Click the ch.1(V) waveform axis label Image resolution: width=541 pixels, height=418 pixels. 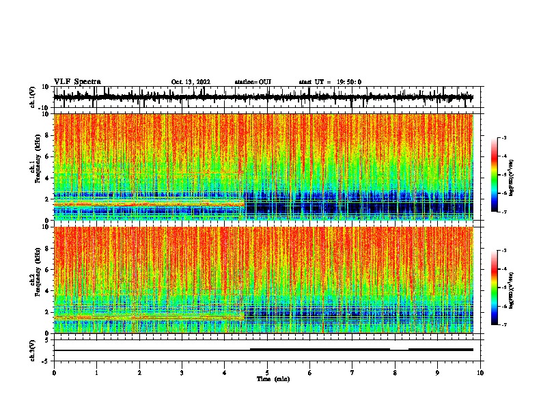[x=33, y=97]
